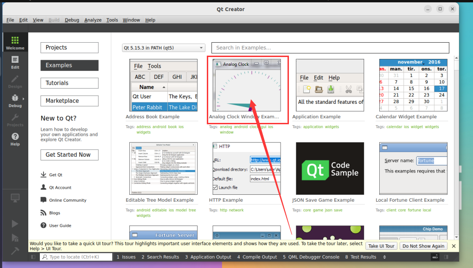
Task: Open the Tutorials section
Action: coord(70,83)
